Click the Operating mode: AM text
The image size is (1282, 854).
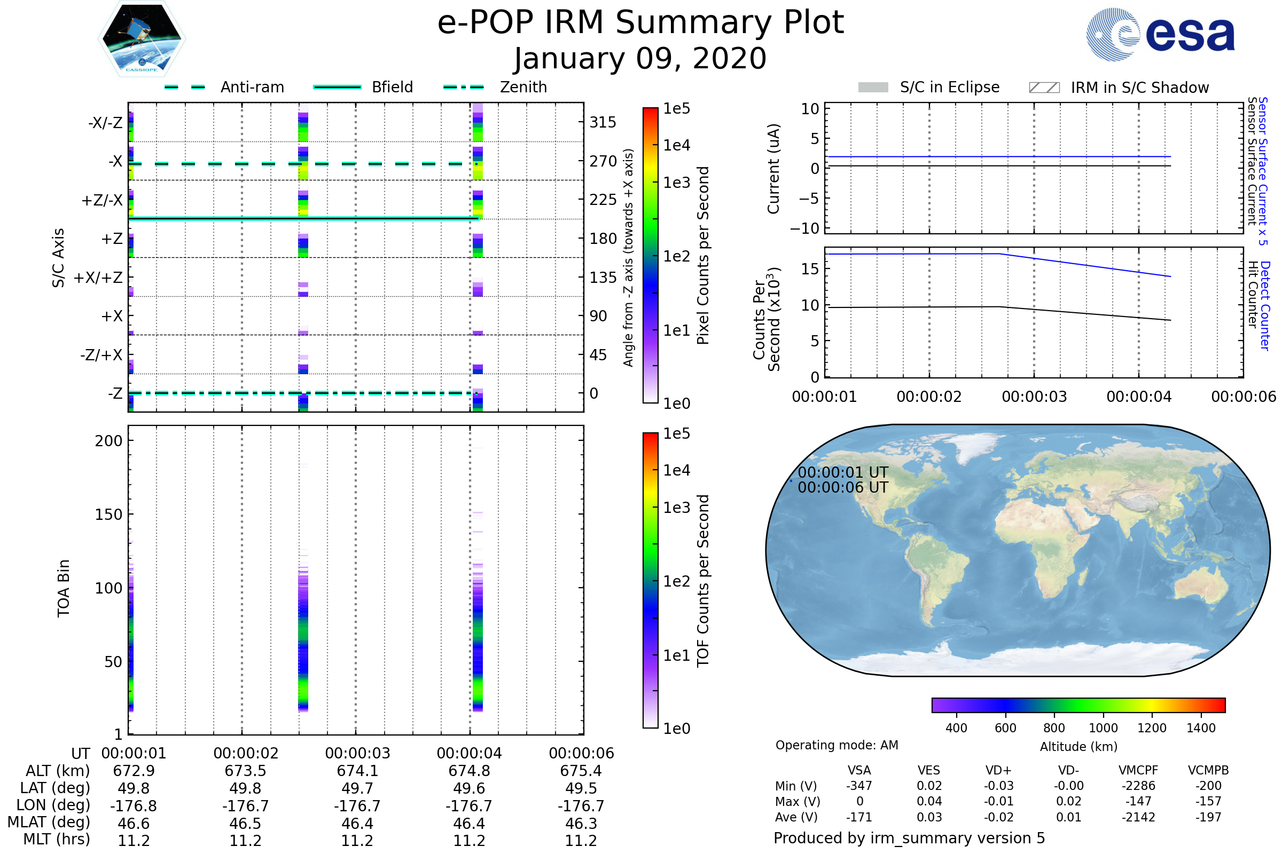coord(837,745)
